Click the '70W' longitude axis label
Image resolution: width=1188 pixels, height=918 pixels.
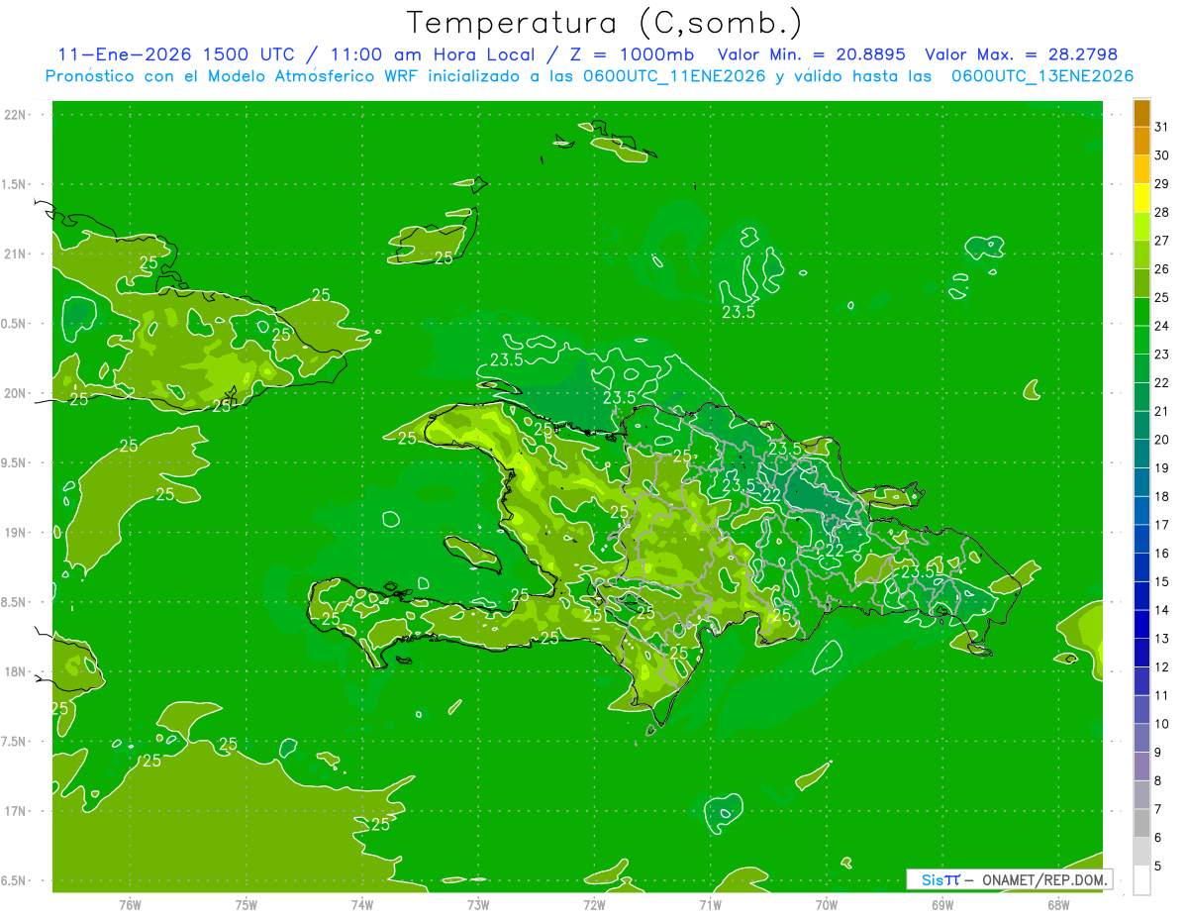pos(827,905)
